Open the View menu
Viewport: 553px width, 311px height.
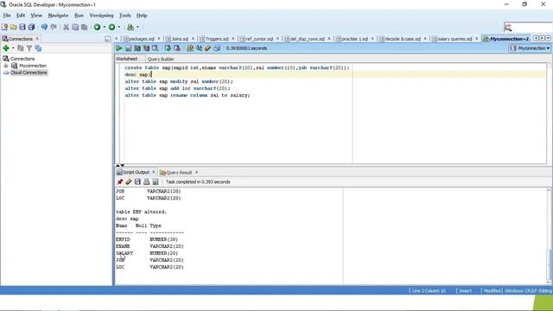(36, 16)
